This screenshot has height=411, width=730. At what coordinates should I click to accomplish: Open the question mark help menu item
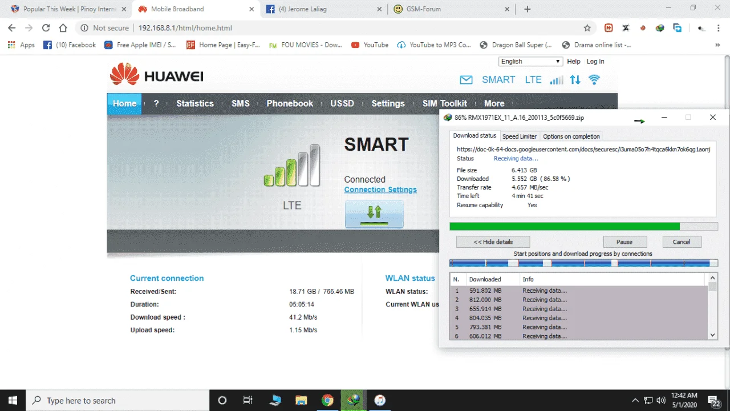[156, 104]
